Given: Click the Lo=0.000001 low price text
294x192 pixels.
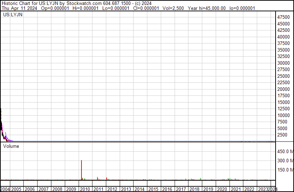Looking at the screenshot, I should click(116, 8).
